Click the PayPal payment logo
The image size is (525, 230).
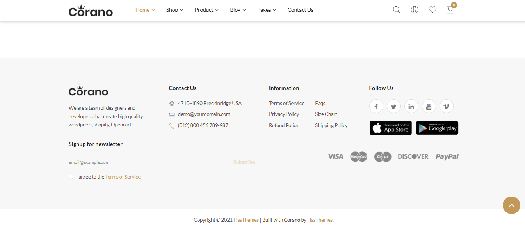[x=447, y=157]
